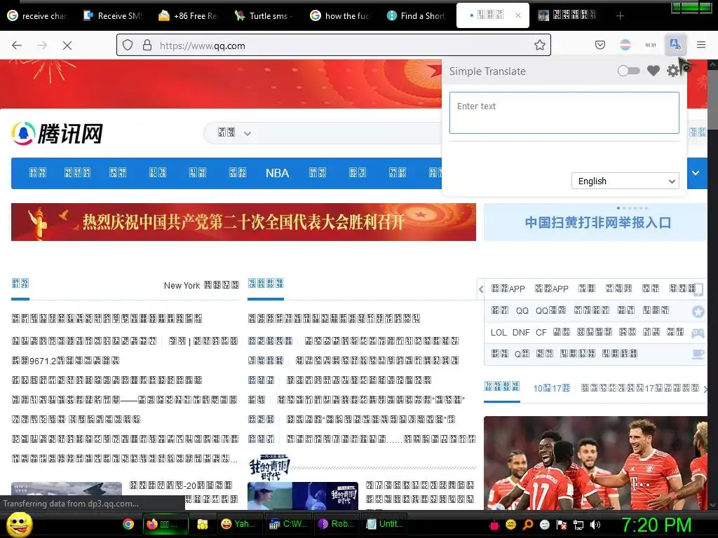Switch to the 'how the fuc' tab
The image size is (718, 538).
[x=339, y=16]
